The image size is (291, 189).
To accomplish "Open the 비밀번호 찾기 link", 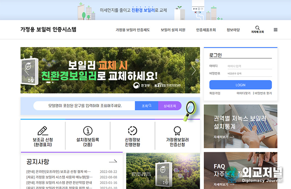I will pos(263,93).
